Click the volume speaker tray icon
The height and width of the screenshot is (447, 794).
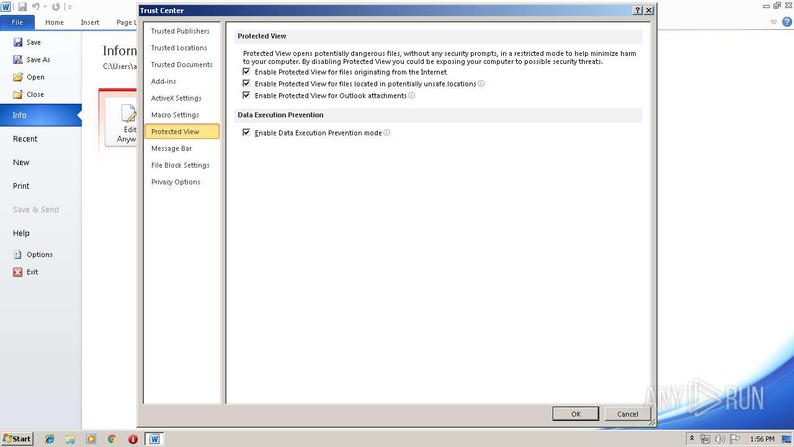tap(720, 439)
